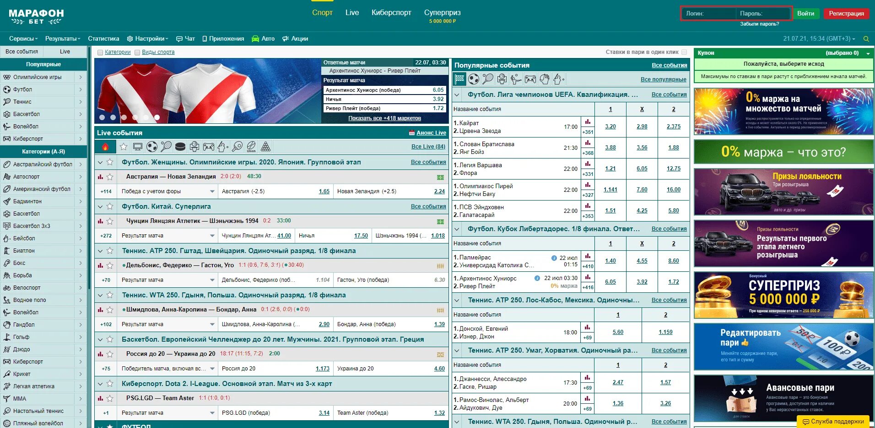Filter Популярные события by football icon
Viewport: 875px width, 428px height.
474,79
